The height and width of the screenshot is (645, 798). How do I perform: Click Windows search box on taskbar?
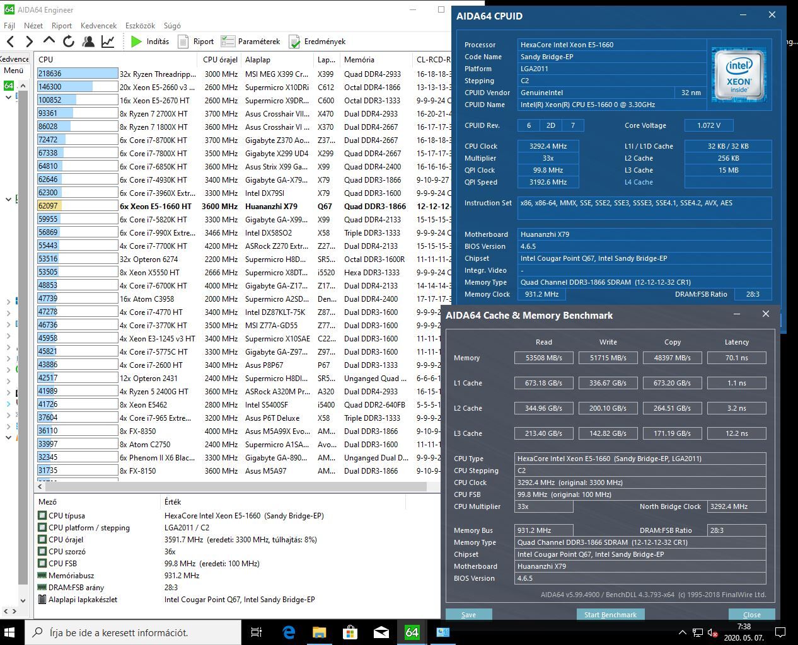pos(133,632)
